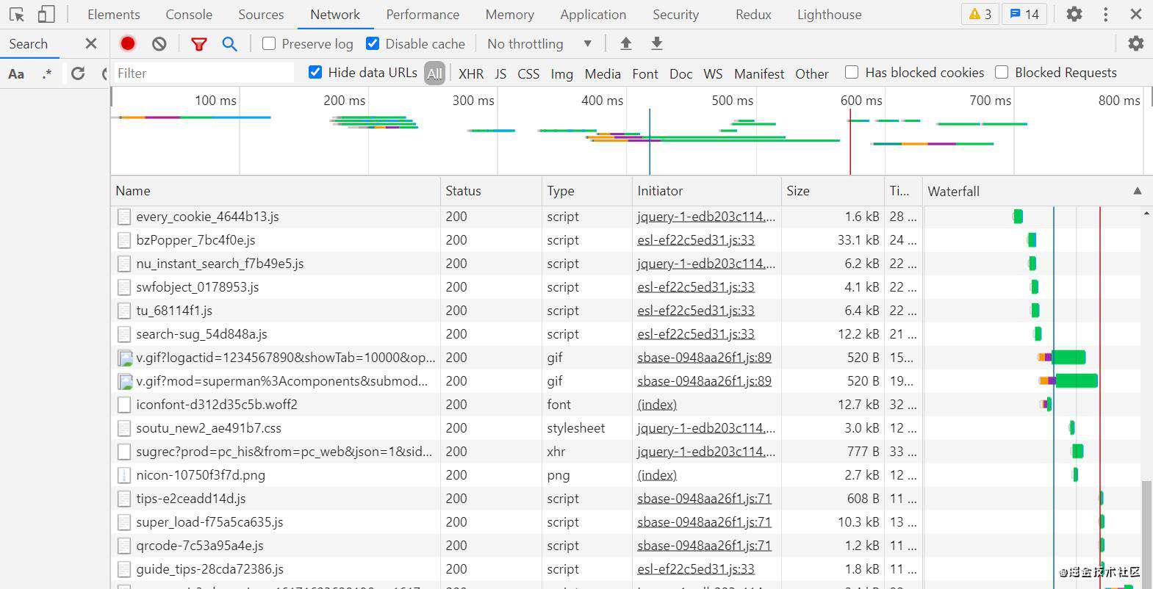Viewport: 1153px width, 589px height.
Task: Export HAR file download arrow
Action: click(x=657, y=44)
